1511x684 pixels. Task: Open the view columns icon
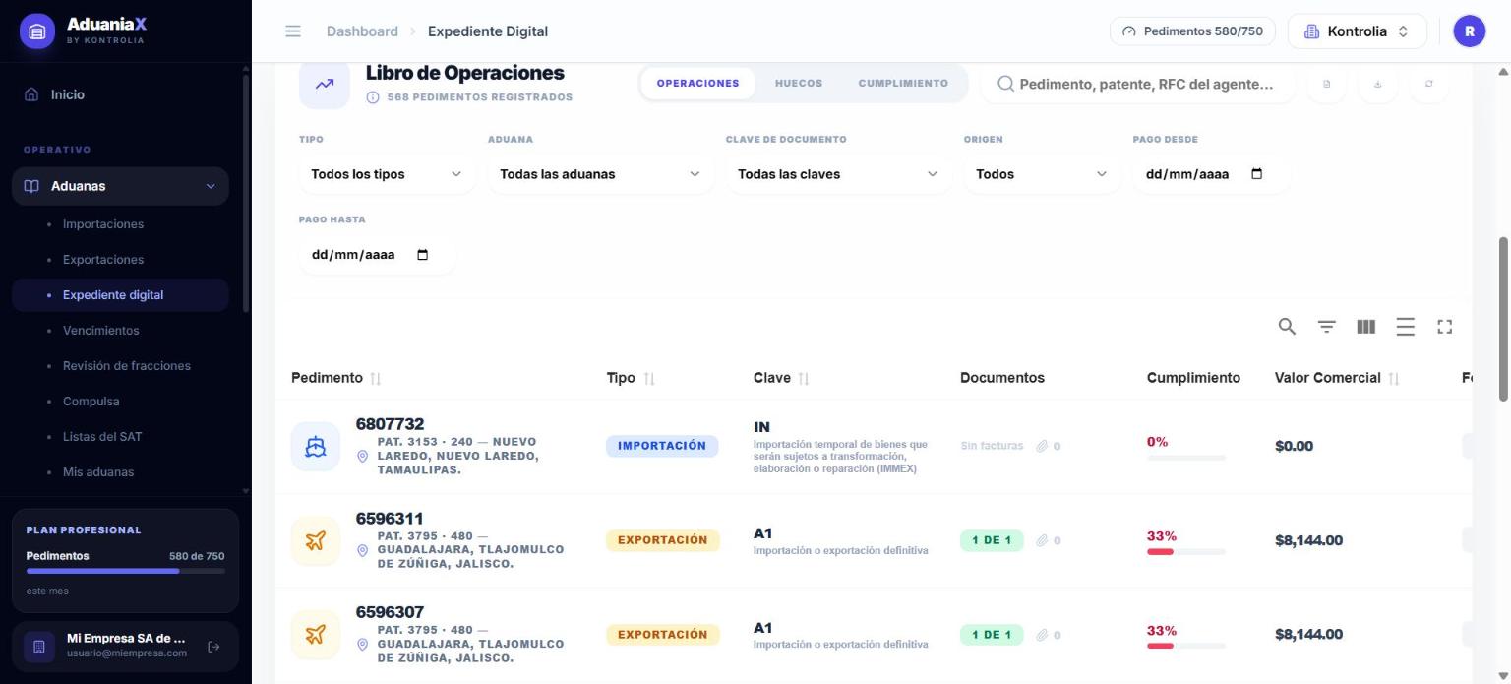click(x=1365, y=327)
